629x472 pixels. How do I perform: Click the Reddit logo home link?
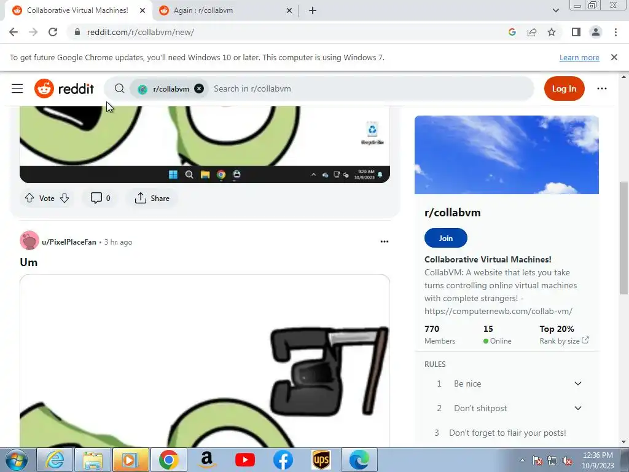click(64, 88)
